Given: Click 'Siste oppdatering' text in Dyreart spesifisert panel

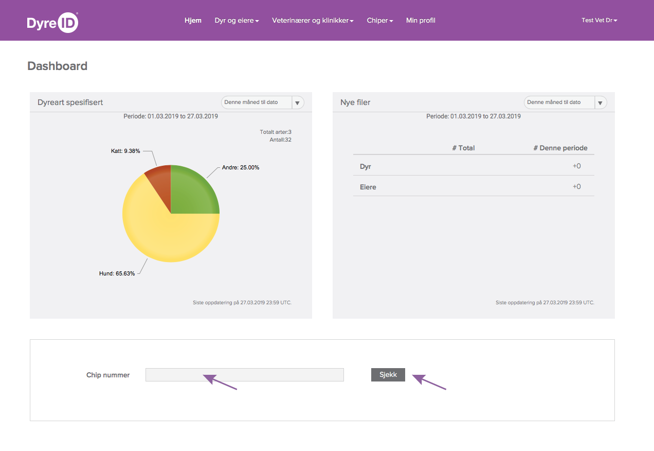Looking at the screenshot, I should coord(242,303).
